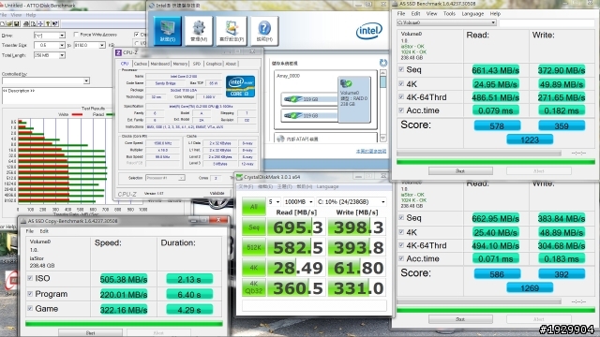600x337 pixels.
Task: Click the AS SSD Copy-Benchmark title bar icon
Action: [x=22, y=221]
